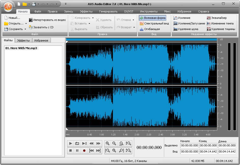Click the new document icon in quick access bar

pos(19,4)
